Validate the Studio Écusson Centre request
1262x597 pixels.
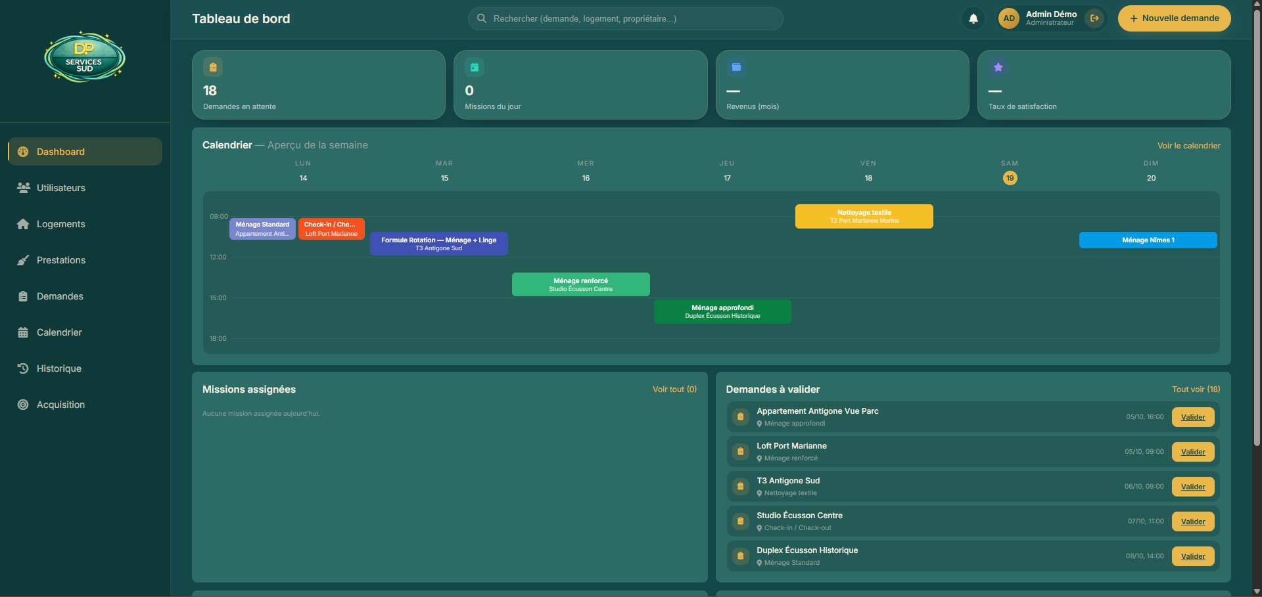pyautogui.click(x=1193, y=521)
